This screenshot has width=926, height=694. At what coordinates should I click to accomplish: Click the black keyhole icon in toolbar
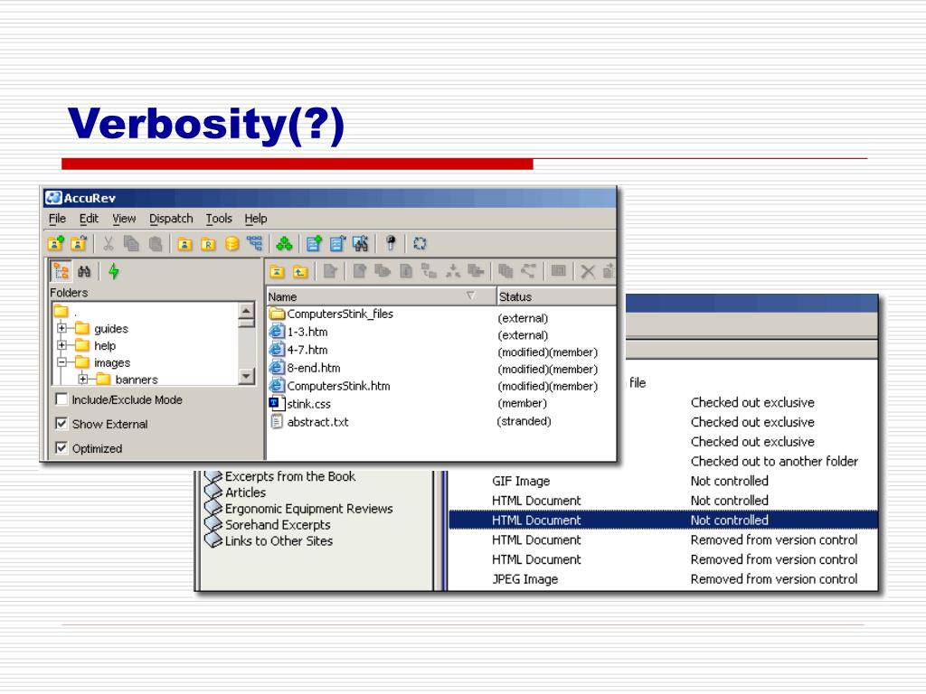tap(390, 243)
